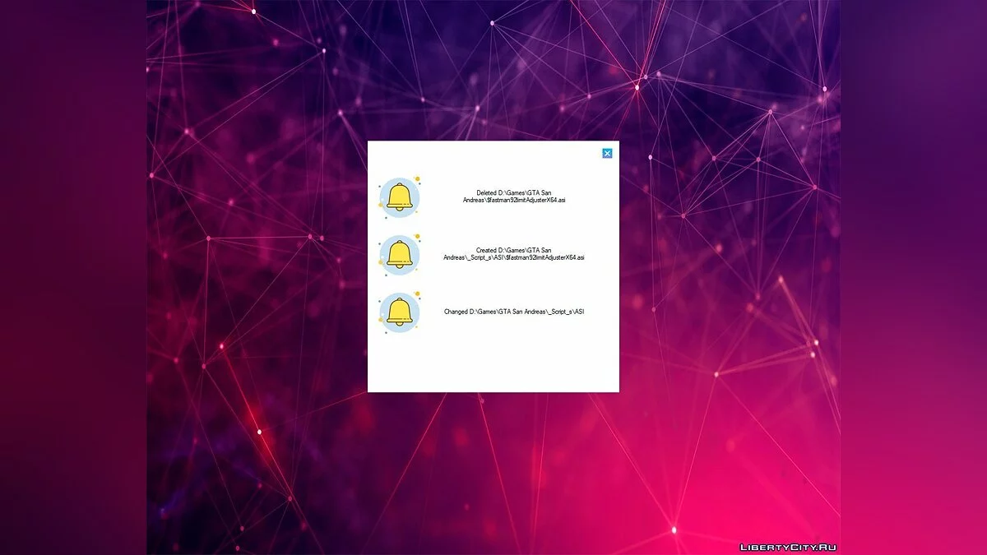The width and height of the screenshot is (987, 555).
Task: Click "D:\Games\GTA San" in the Deleted message
Action: 525,193
